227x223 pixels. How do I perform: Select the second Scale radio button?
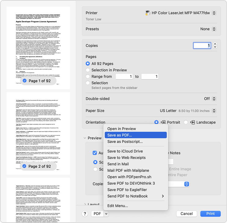tap(95, 169)
